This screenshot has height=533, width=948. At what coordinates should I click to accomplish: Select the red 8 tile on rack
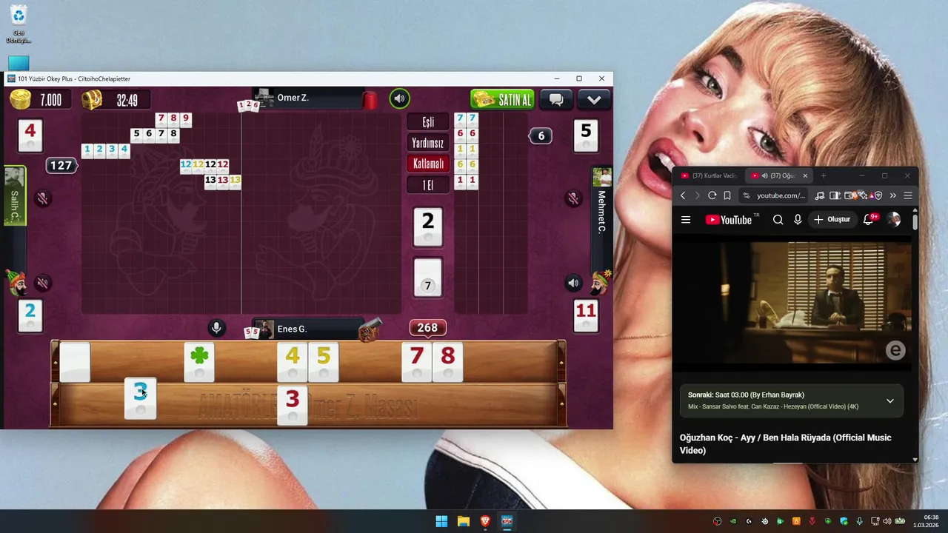click(x=447, y=362)
